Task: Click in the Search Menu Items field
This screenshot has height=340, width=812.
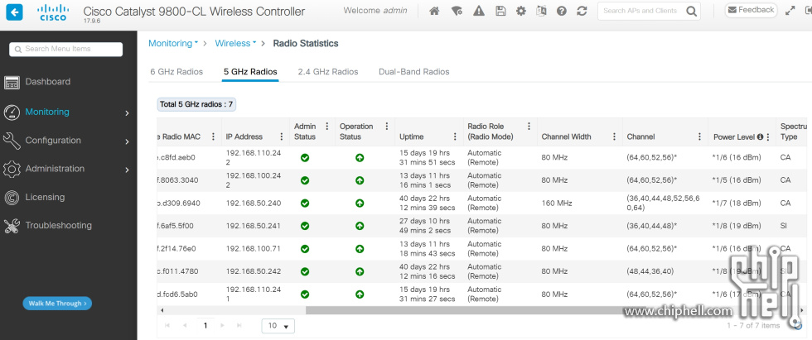Action: (x=65, y=49)
